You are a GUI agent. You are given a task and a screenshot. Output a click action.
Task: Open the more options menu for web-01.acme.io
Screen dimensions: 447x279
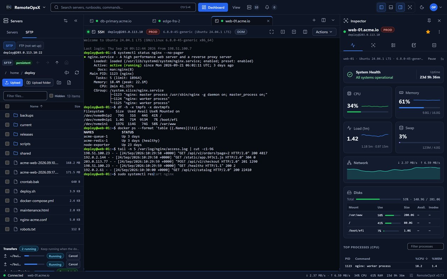click(x=439, y=32)
